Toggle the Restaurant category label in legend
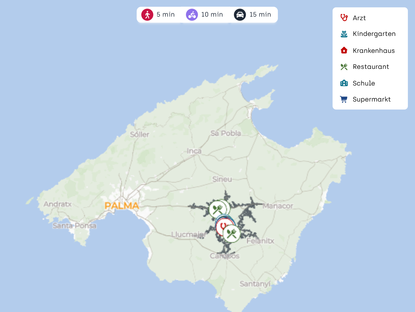 click(371, 67)
